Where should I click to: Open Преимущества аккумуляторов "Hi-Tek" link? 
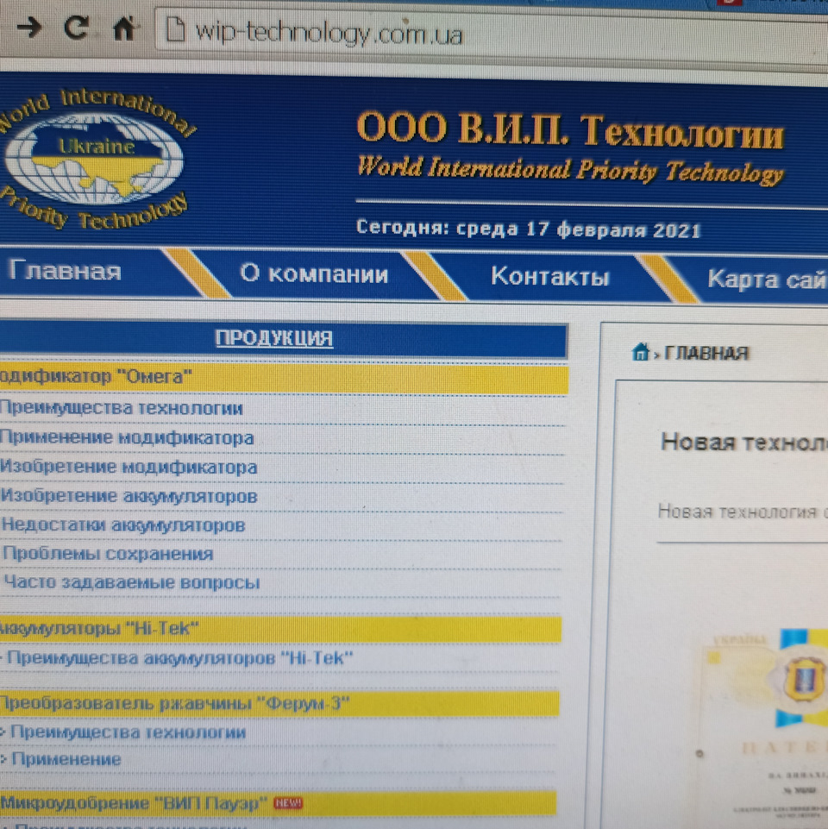point(179,658)
